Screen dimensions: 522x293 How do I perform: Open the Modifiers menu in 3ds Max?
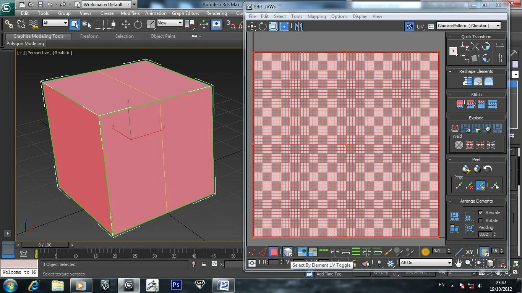click(x=130, y=13)
